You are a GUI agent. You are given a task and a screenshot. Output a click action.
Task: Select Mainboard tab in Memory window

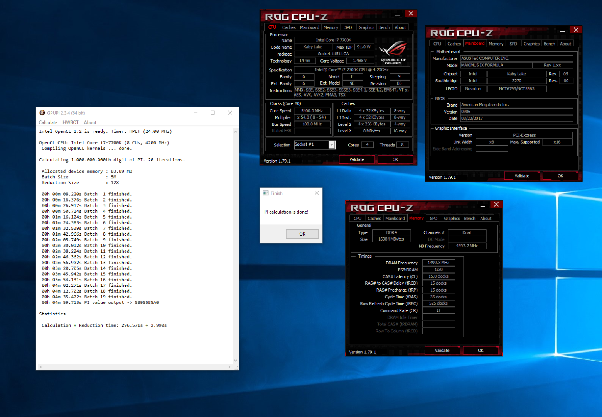pyautogui.click(x=395, y=219)
